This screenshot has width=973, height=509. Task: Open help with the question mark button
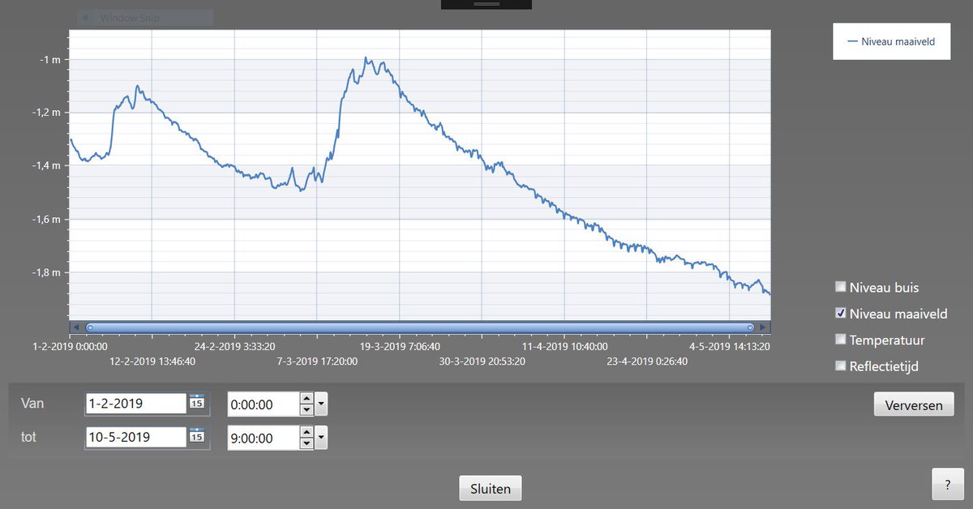[948, 485]
